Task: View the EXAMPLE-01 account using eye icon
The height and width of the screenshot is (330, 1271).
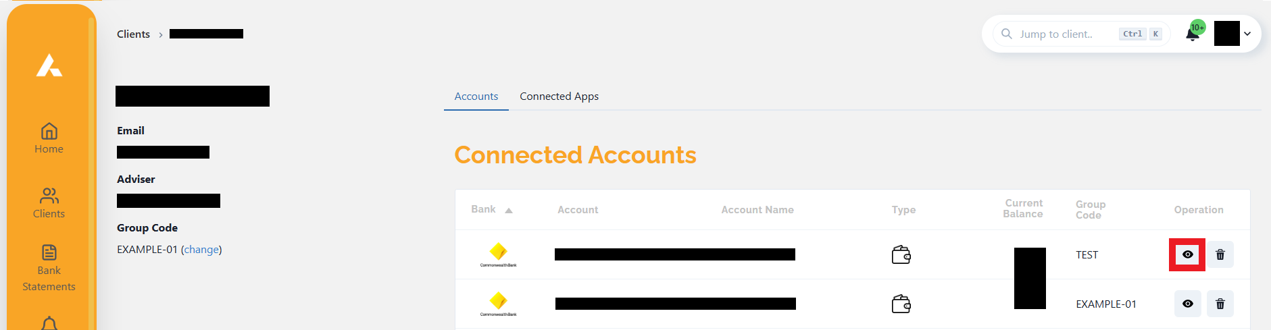Action: pyautogui.click(x=1187, y=304)
